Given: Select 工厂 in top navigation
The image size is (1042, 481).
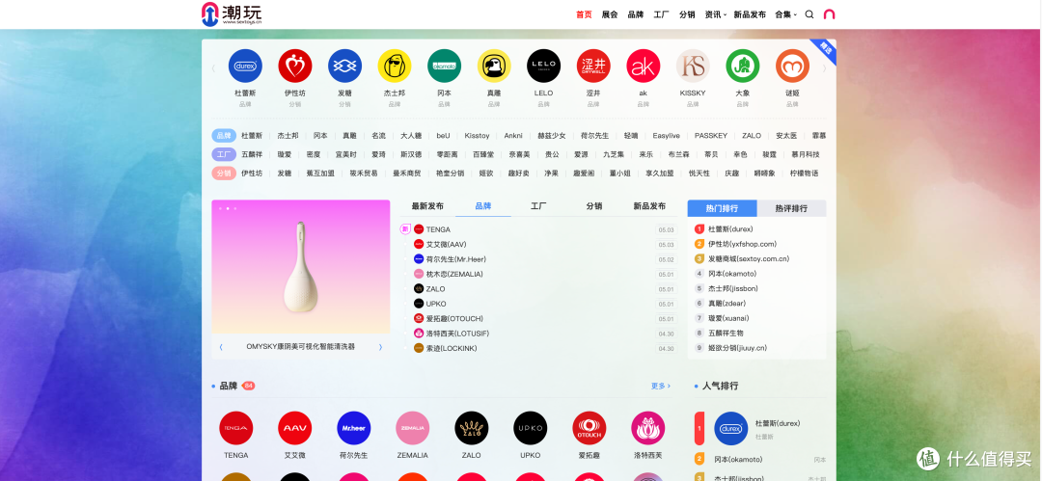Looking at the screenshot, I should pos(661,14).
